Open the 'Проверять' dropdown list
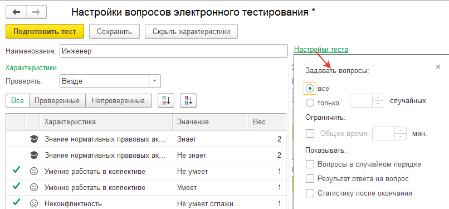This screenshot has width=449, height=209. tap(155, 81)
